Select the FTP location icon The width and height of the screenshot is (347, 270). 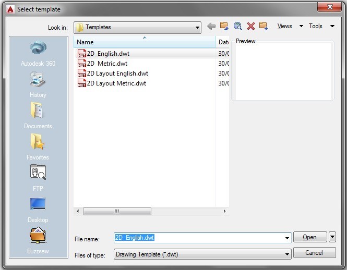click(x=38, y=174)
